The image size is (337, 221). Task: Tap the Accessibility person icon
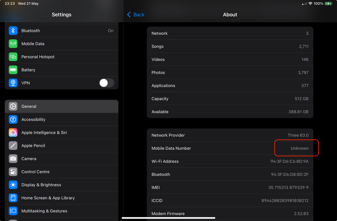coord(13,119)
